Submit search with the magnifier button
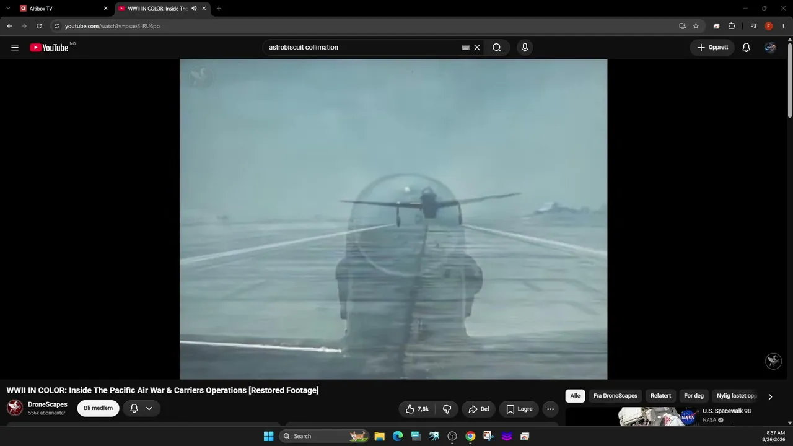 497,48
